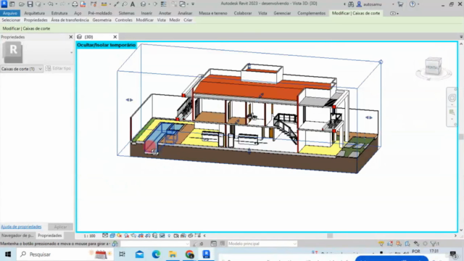Toggle reveal hidden elements lightbulb icon
This screenshot has height=261, width=464.
tap(169, 236)
